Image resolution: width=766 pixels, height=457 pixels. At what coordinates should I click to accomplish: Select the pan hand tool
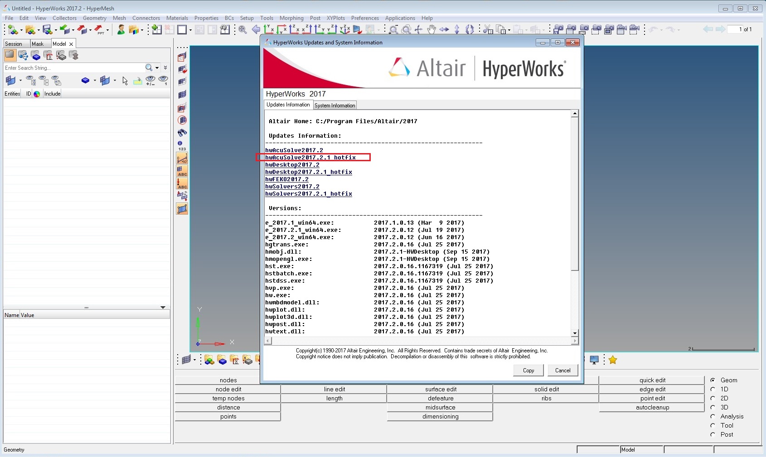431,30
